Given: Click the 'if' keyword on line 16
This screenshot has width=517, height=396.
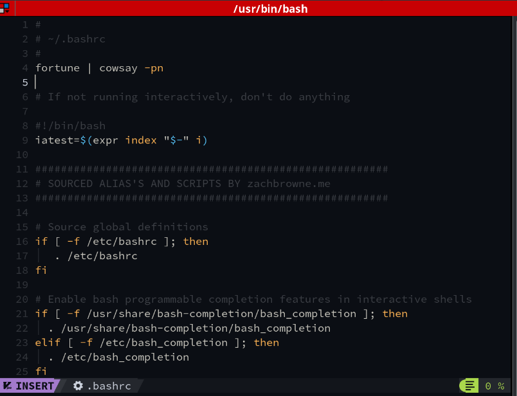Looking at the screenshot, I should pos(41,241).
